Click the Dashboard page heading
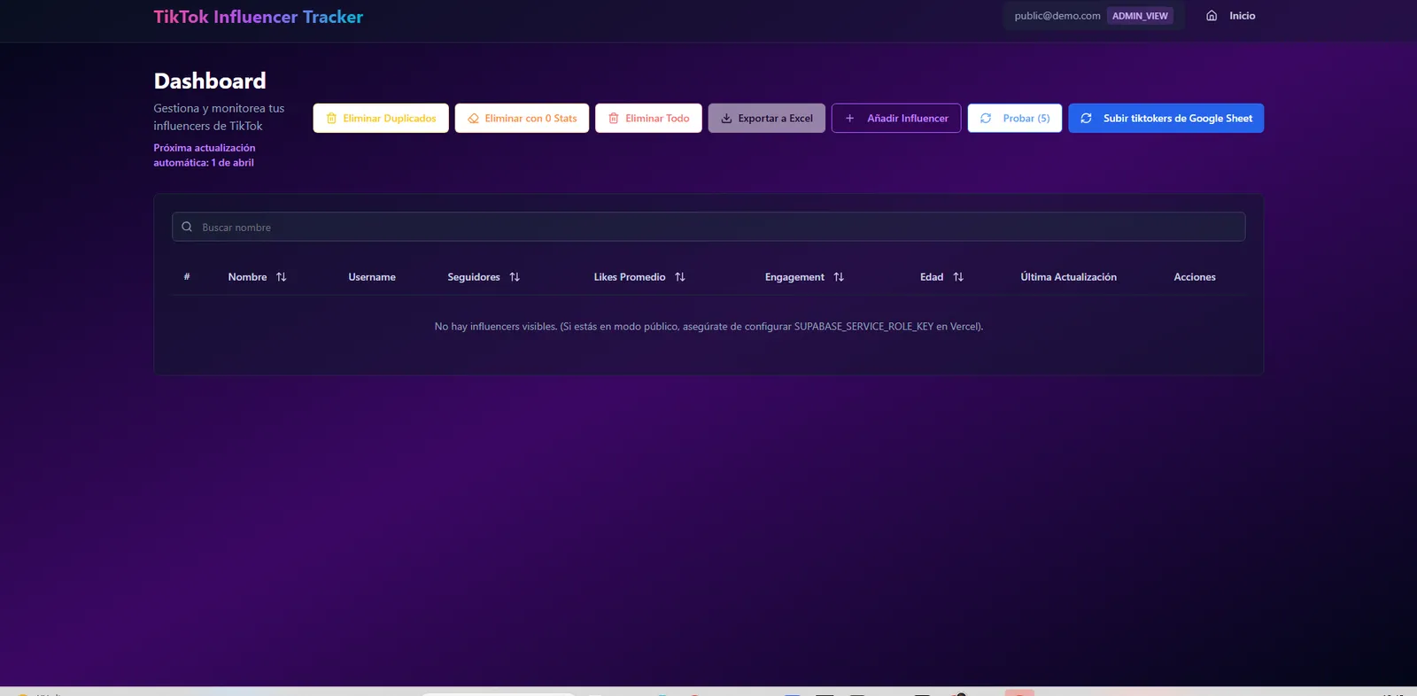The image size is (1417, 696). point(210,81)
